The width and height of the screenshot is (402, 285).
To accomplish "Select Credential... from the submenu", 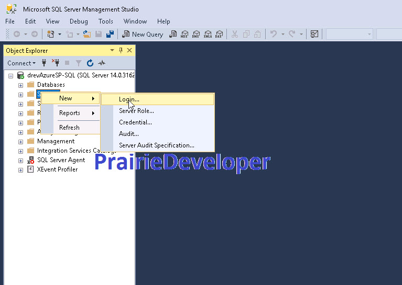I will tap(157, 122).
